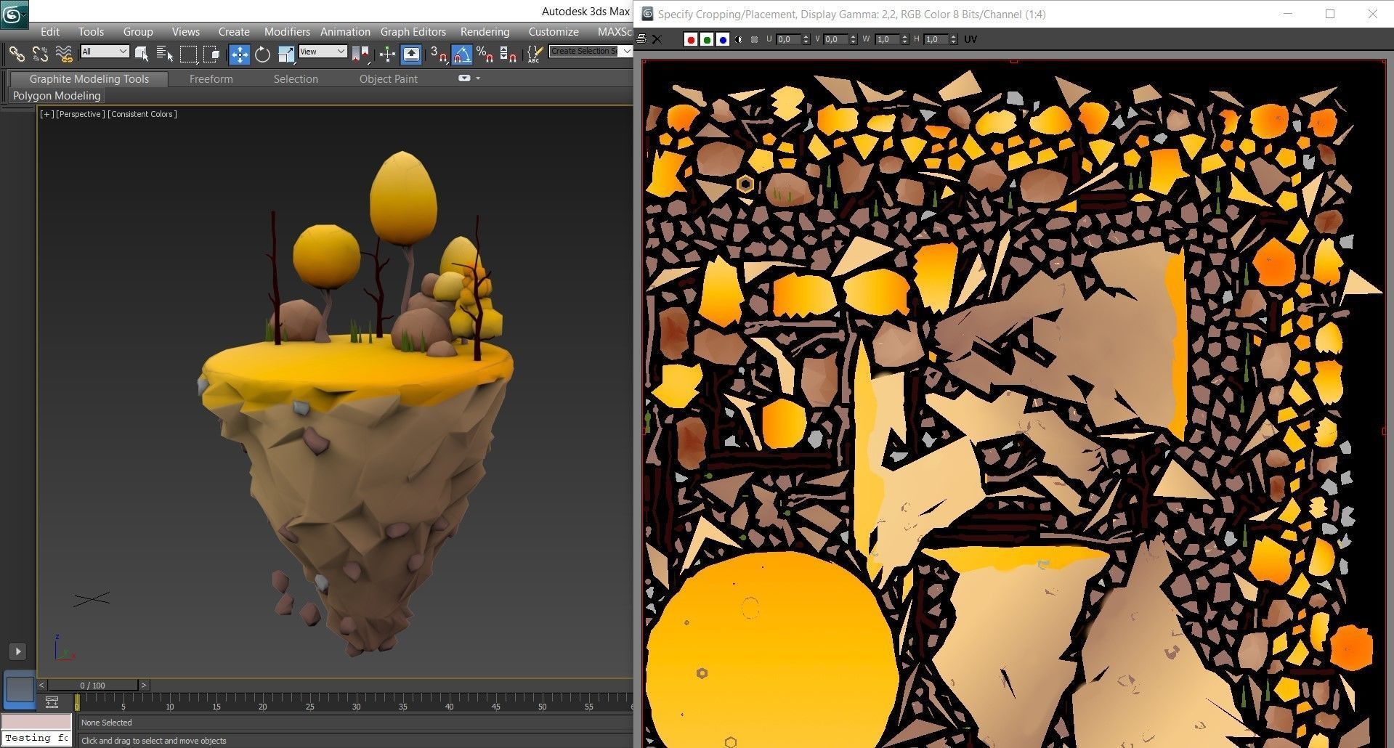This screenshot has height=748, width=1394.
Task: Toggle green channel in Cropping window
Action: [x=707, y=39]
